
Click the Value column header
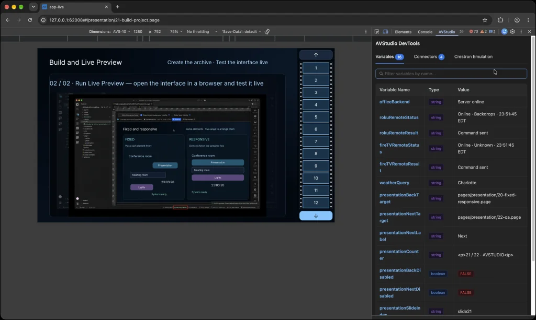coord(463,90)
